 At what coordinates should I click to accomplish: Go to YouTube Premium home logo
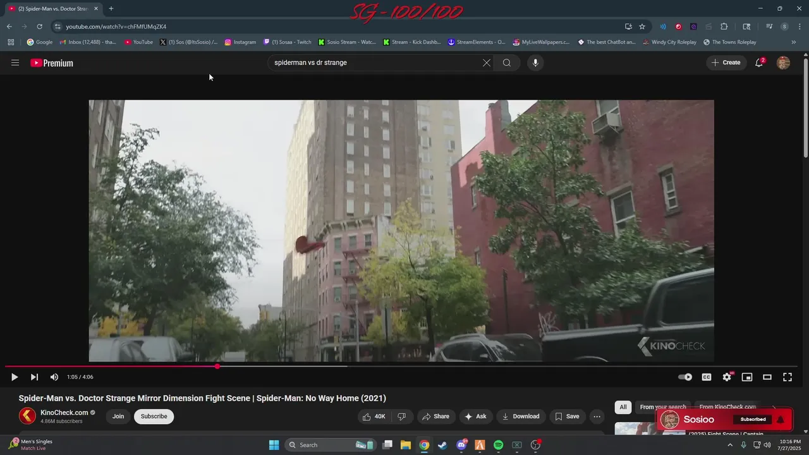pyautogui.click(x=52, y=63)
